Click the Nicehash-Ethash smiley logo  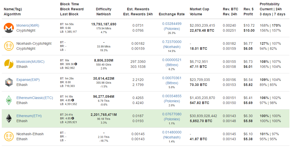(x=9, y=136)
